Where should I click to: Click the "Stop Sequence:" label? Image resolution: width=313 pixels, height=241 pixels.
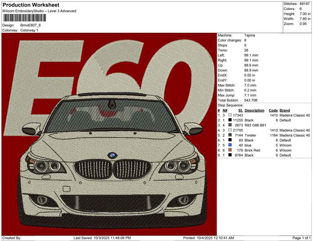click(x=230, y=105)
